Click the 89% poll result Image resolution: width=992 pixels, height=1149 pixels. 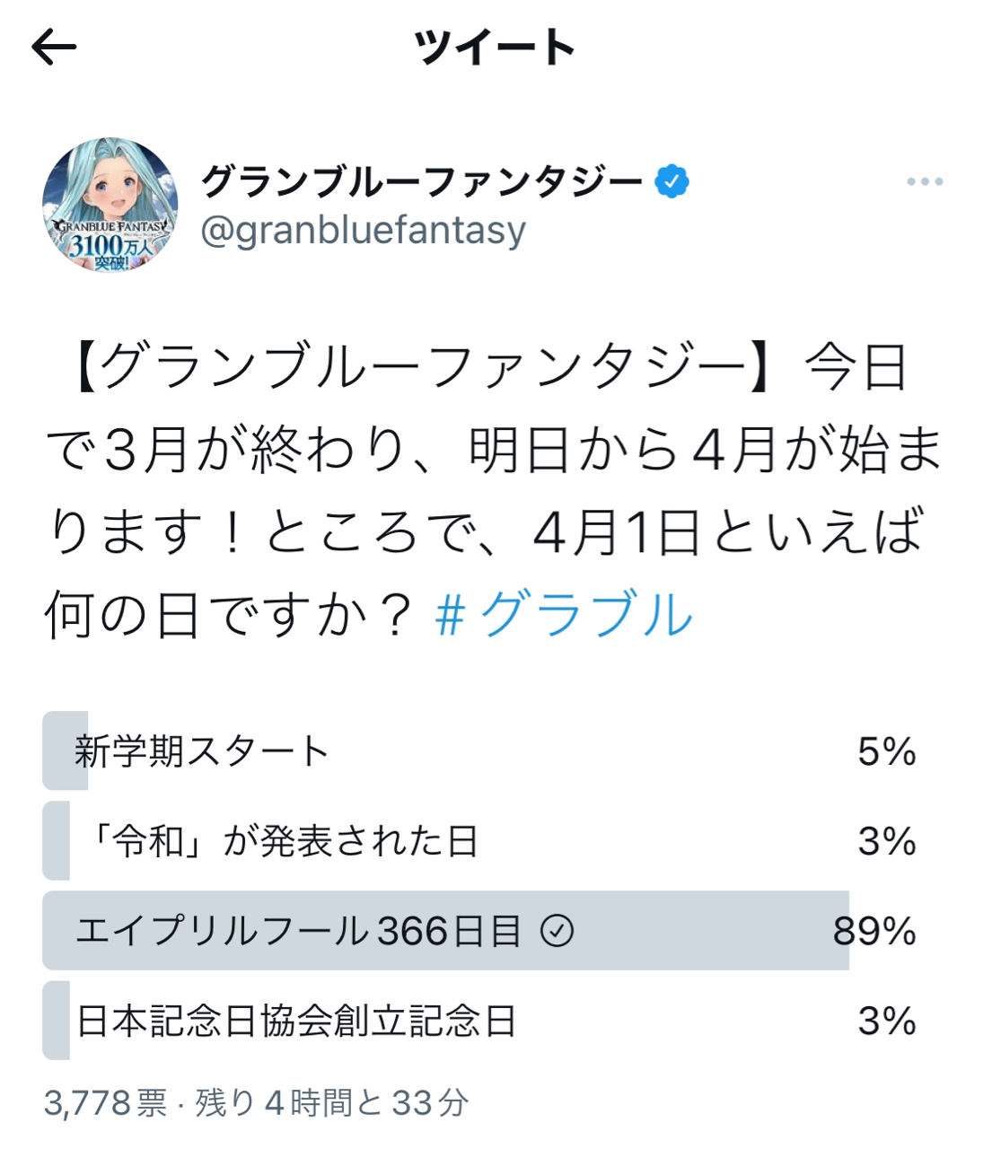pos(874,931)
